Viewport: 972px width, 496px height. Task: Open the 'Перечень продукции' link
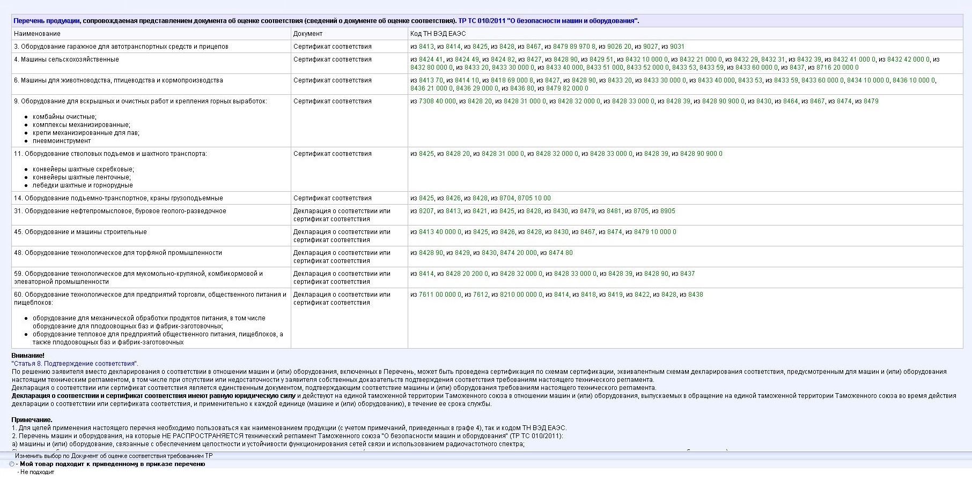click(47, 21)
